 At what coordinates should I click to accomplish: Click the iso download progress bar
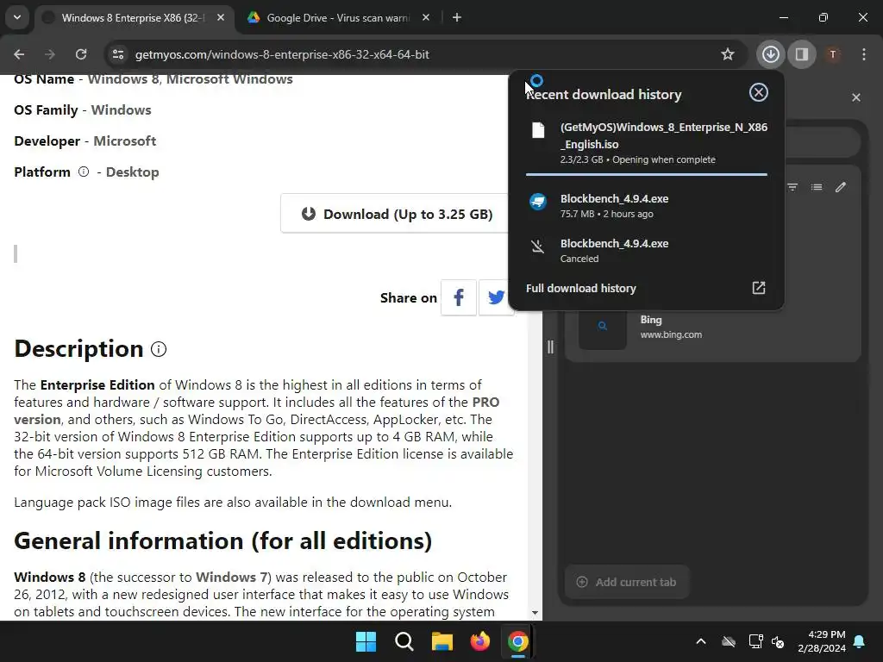pyautogui.click(x=646, y=175)
